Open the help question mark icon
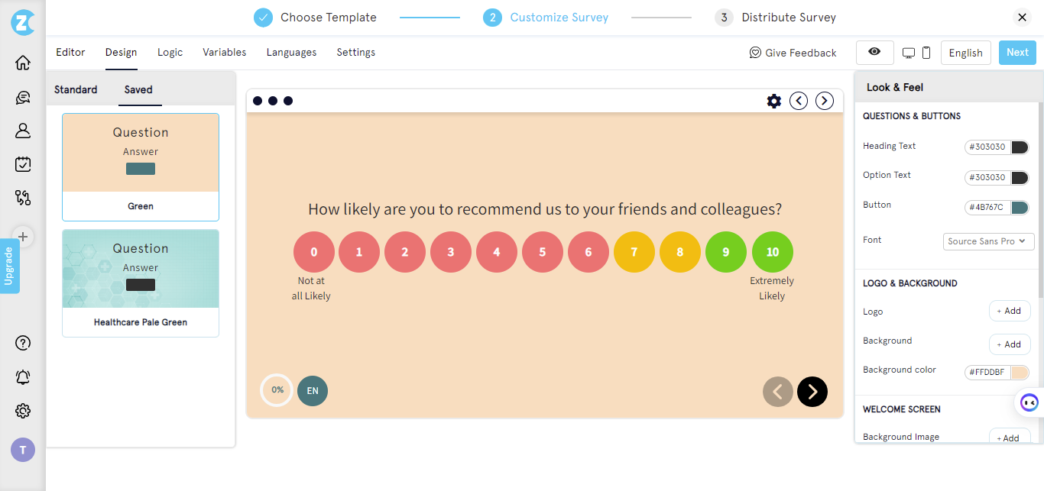The width and height of the screenshot is (1044, 491). pyautogui.click(x=23, y=343)
